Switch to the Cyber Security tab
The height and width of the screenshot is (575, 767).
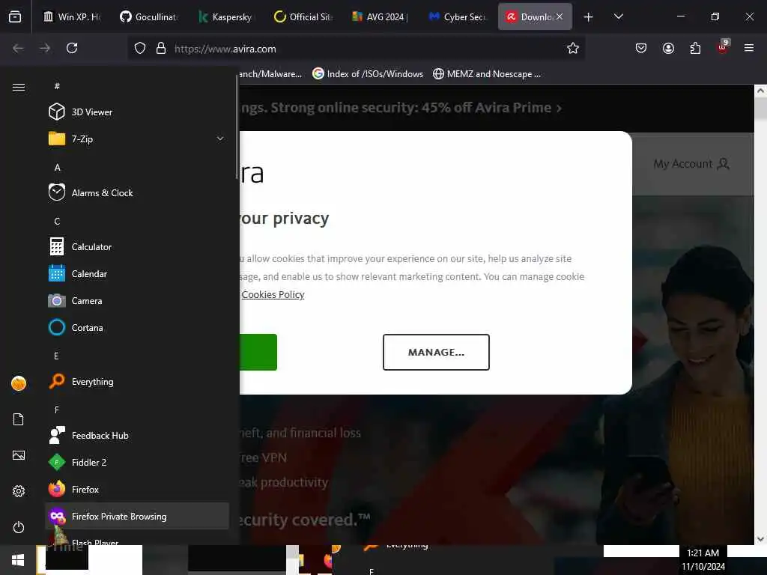coord(458,16)
